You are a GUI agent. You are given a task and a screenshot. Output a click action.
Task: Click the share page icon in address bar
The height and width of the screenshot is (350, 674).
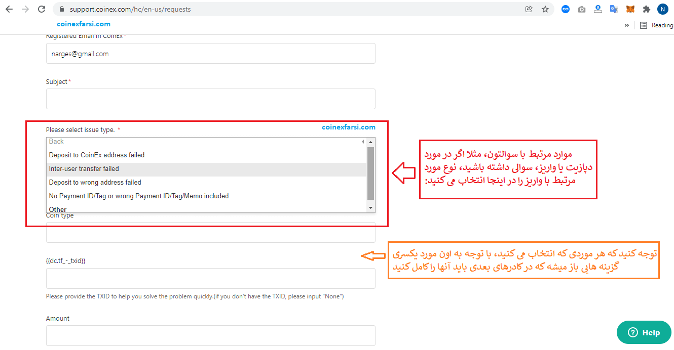click(529, 9)
